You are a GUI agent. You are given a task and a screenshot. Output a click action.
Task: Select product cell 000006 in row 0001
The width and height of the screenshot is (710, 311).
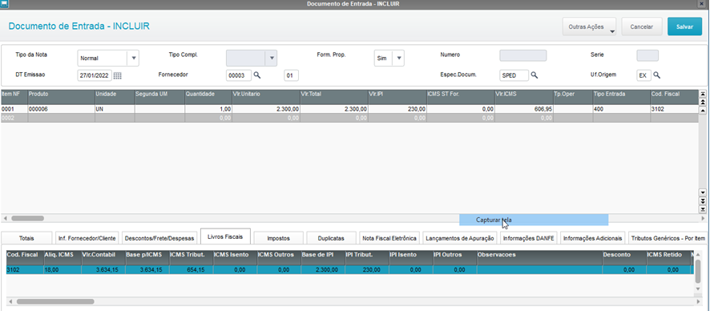pos(61,109)
